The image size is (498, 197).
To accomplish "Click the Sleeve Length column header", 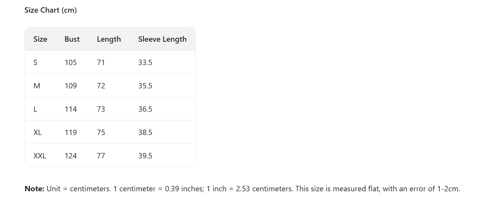I will (x=162, y=39).
